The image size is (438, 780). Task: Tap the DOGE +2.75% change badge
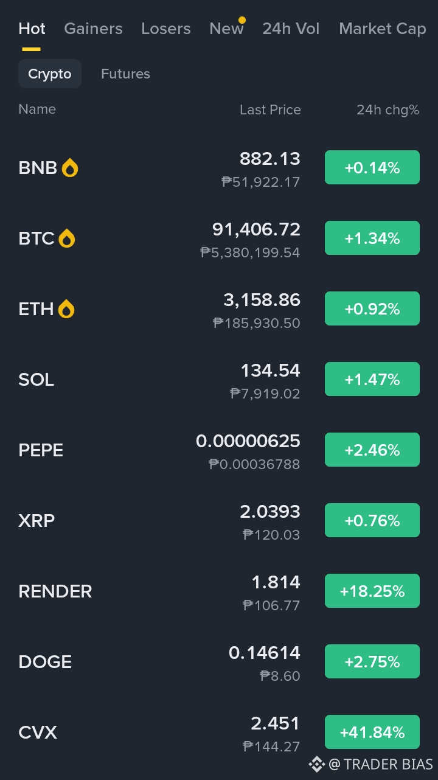click(x=372, y=661)
